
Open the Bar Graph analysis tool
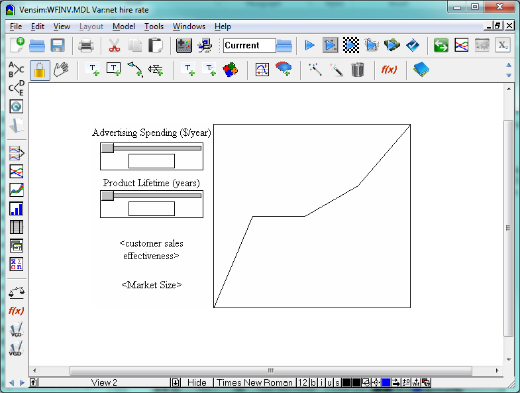[17, 209]
